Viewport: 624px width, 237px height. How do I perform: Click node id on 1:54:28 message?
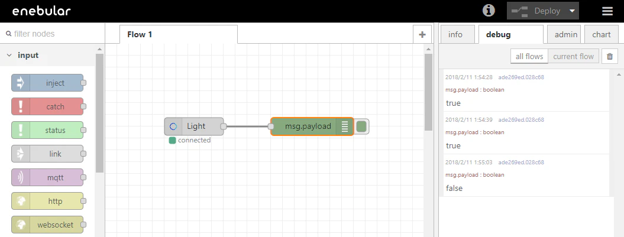(521, 77)
